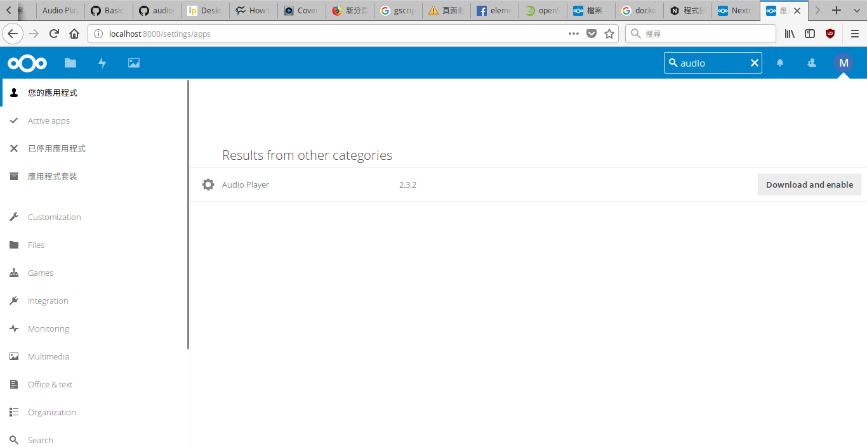Clear the audio search with the X
The height and width of the screenshot is (447, 867).
754,63
